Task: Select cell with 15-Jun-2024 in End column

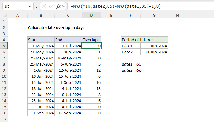Action: (68, 76)
